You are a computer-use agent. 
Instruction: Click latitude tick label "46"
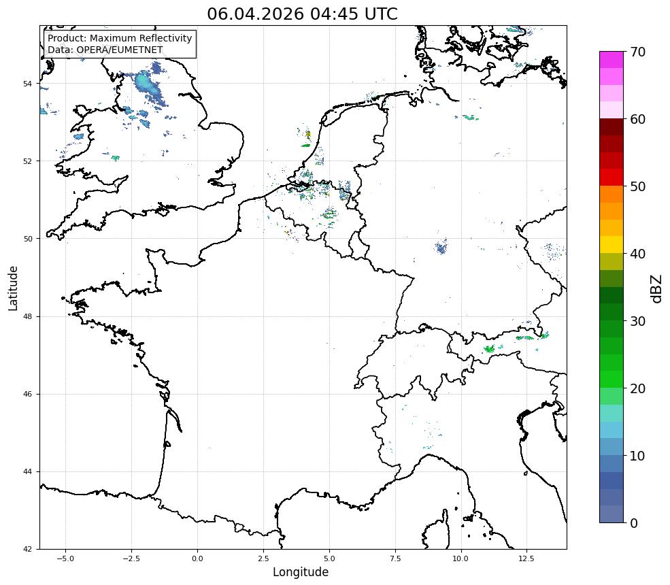click(x=27, y=394)
